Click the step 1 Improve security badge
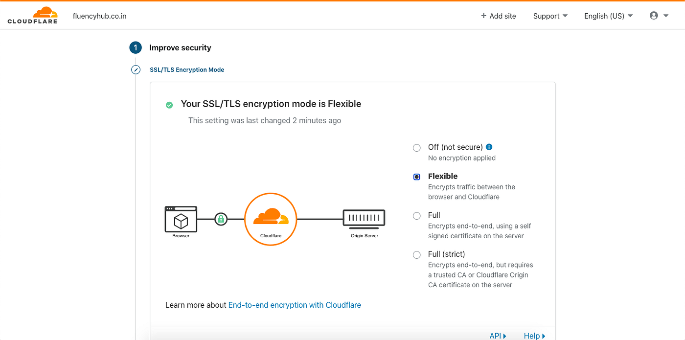The width and height of the screenshot is (685, 340). [135, 47]
